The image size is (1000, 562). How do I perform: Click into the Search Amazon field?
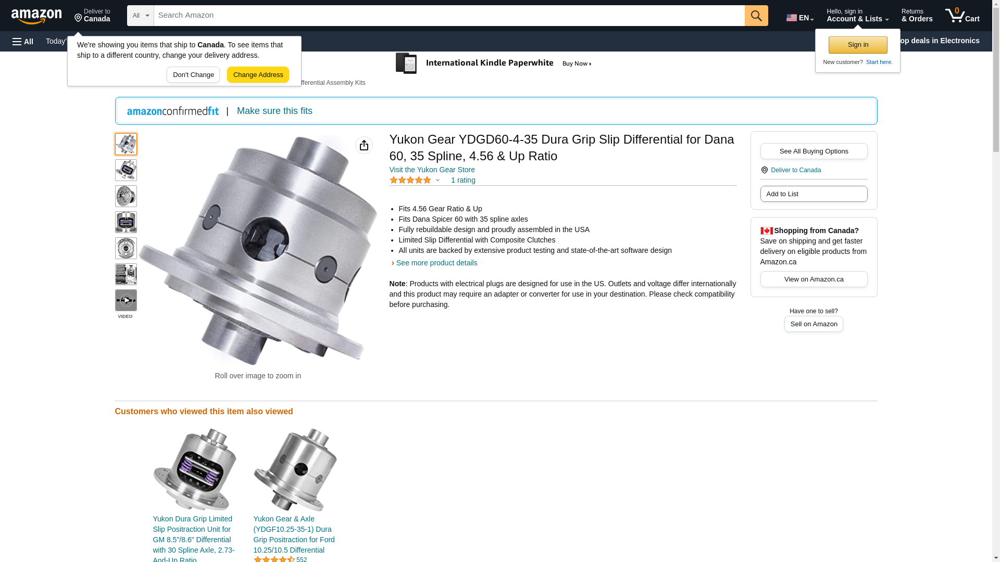pos(449,16)
